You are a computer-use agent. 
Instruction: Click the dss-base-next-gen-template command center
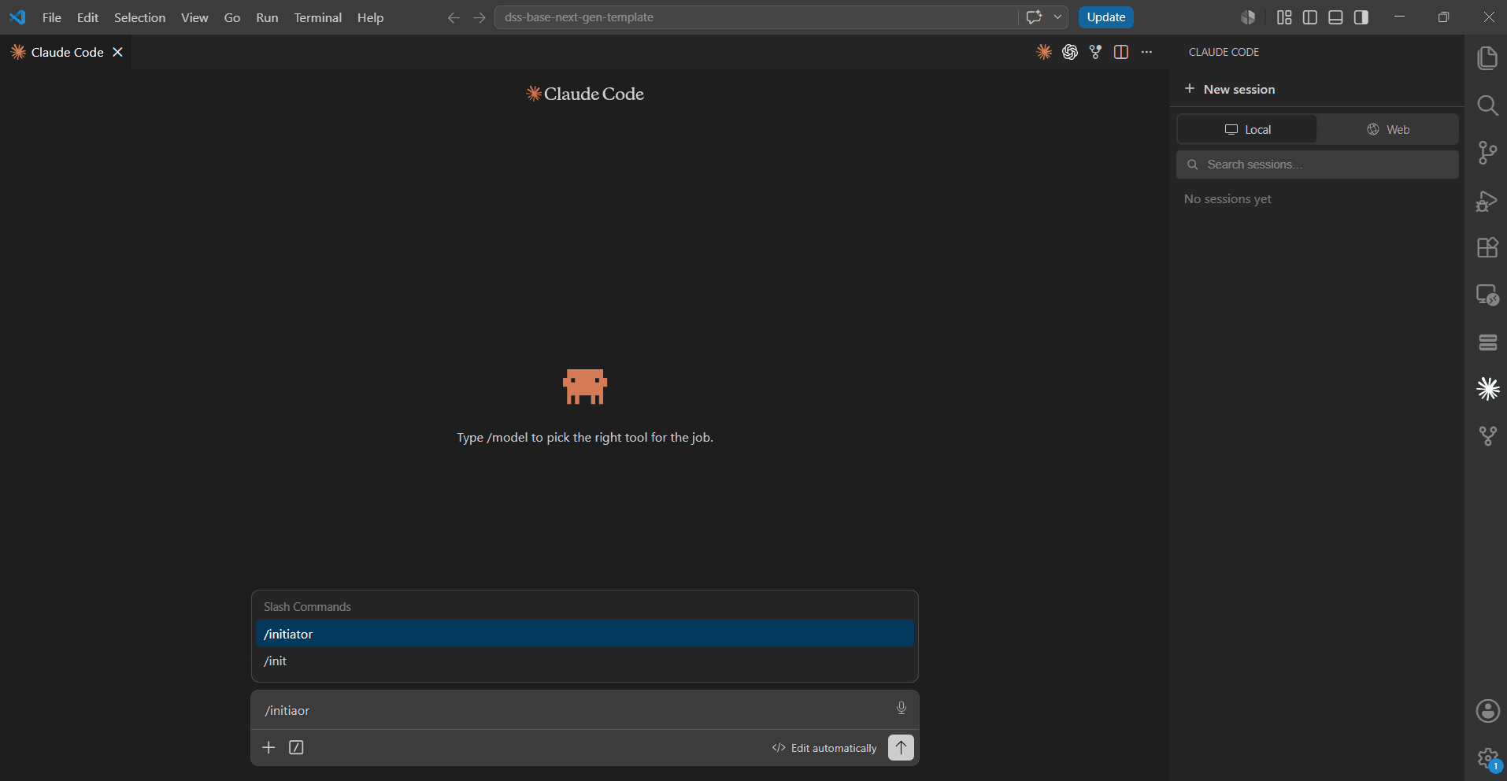[x=756, y=17]
